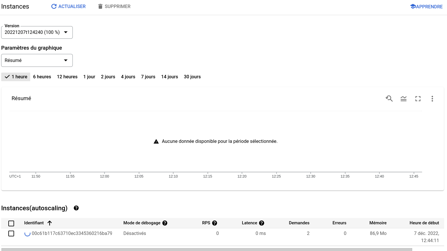This screenshot has width=447, height=251.
Task: Select the 7 jours time range
Action: (x=148, y=77)
